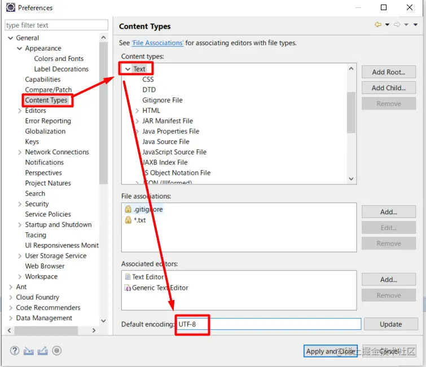Click the Update encoding button
The image size is (426, 367).
[x=390, y=324]
